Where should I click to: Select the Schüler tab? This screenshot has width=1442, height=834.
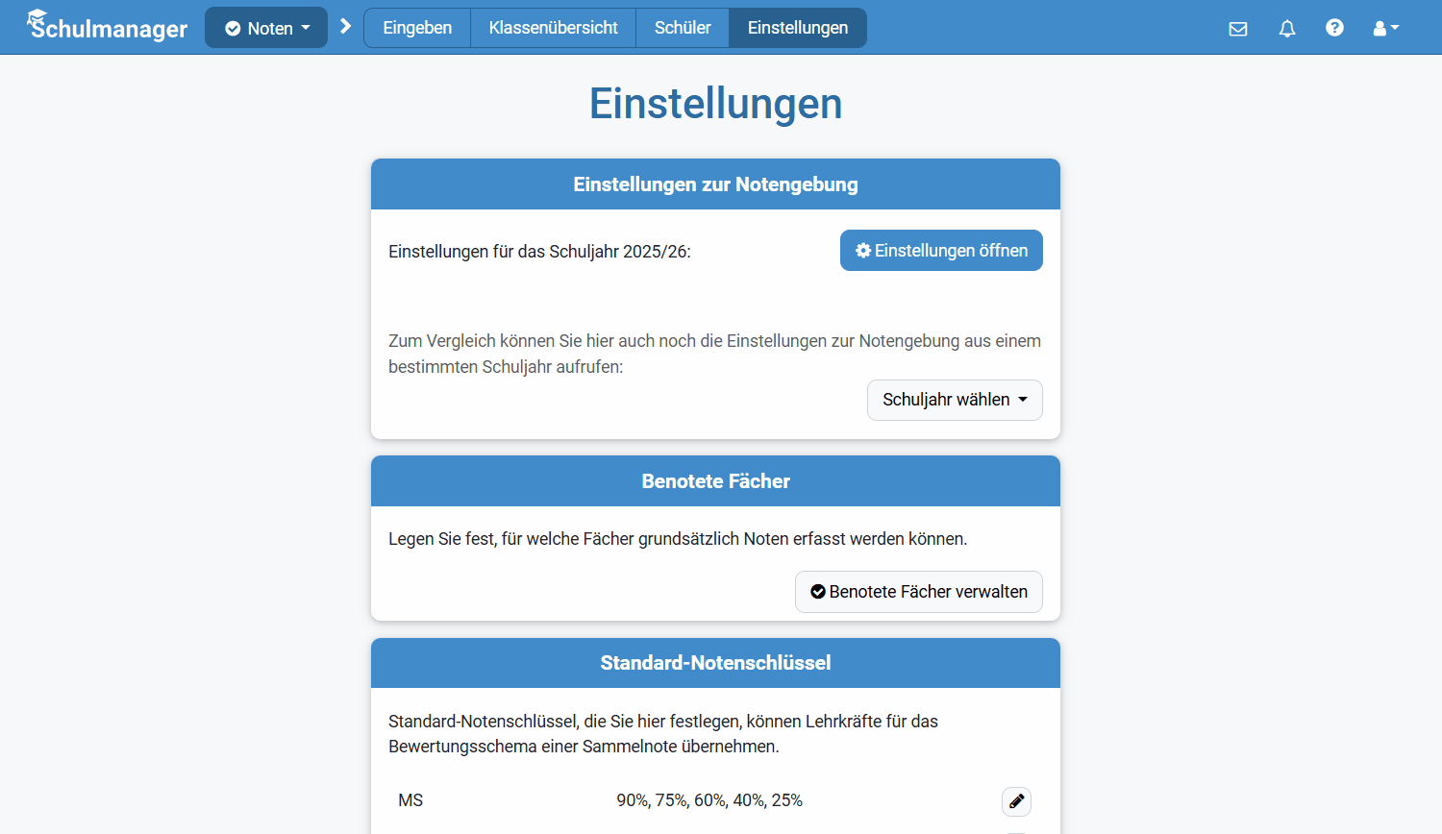click(x=682, y=28)
